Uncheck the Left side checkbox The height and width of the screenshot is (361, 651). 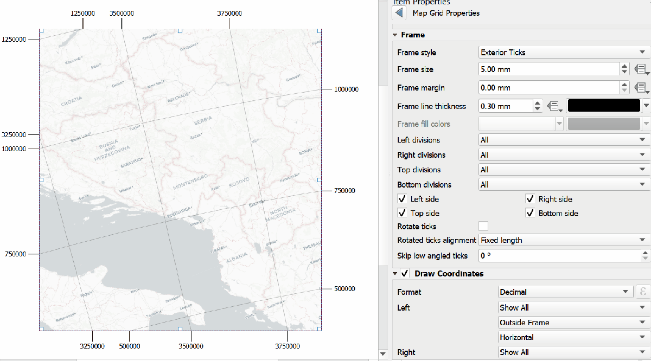402,199
